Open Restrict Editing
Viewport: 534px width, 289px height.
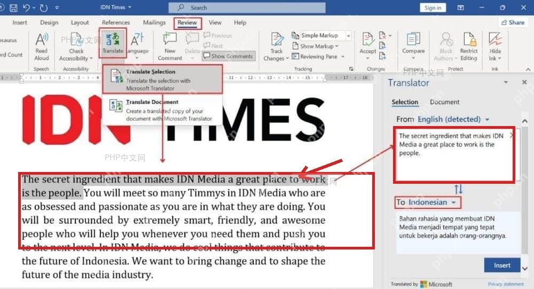tap(469, 46)
